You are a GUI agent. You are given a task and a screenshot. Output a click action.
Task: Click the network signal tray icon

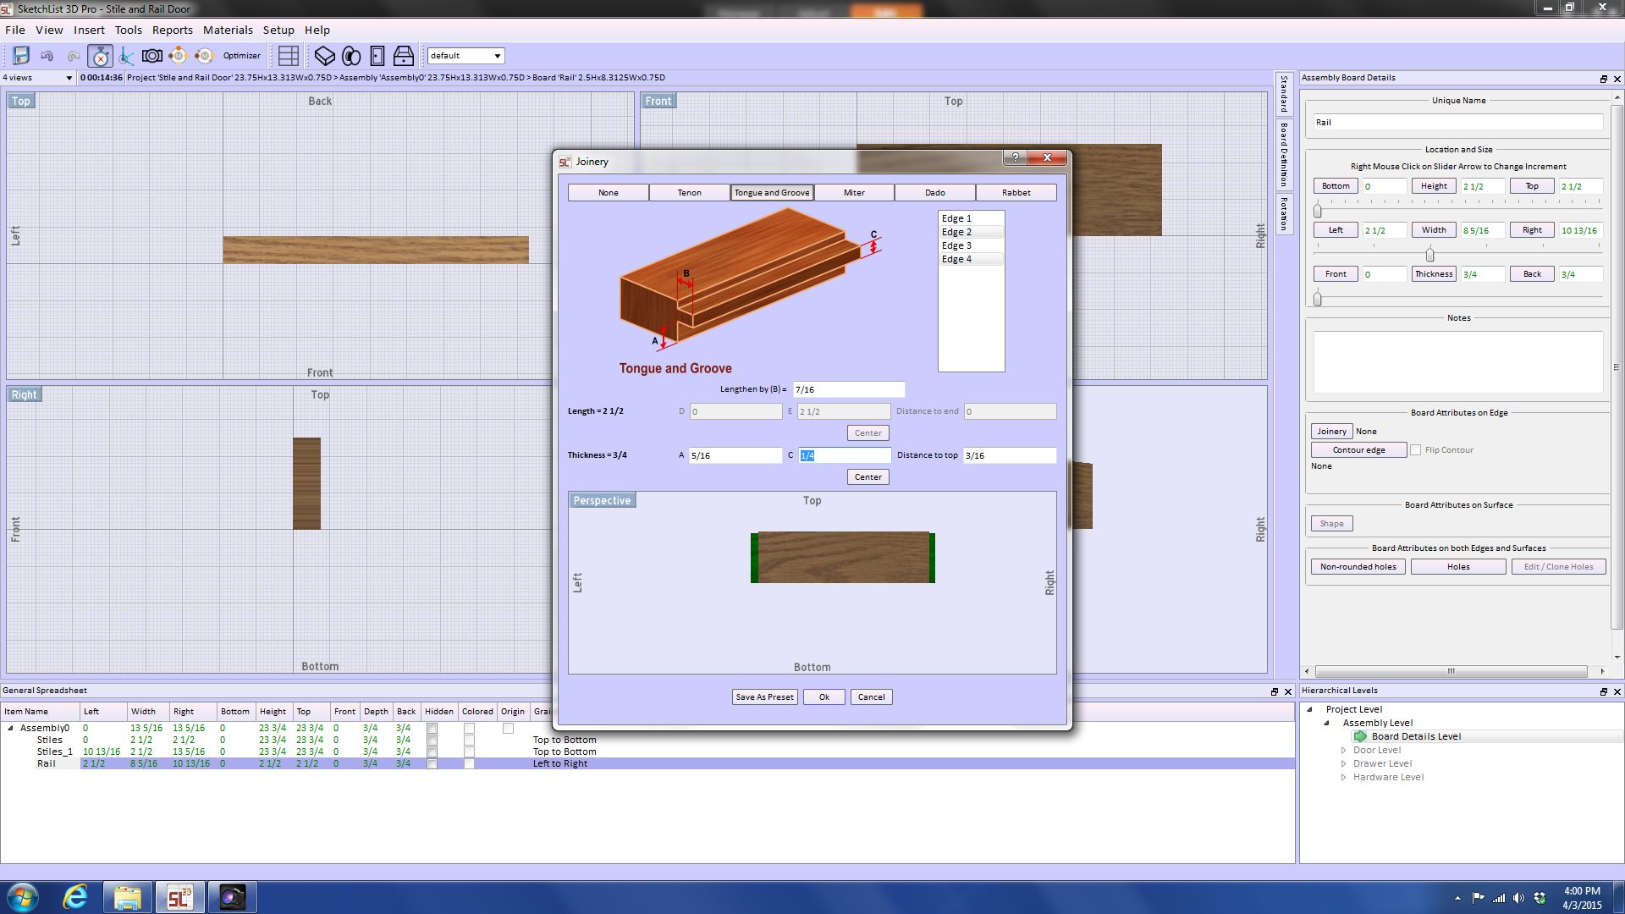tap(1498, 898)
